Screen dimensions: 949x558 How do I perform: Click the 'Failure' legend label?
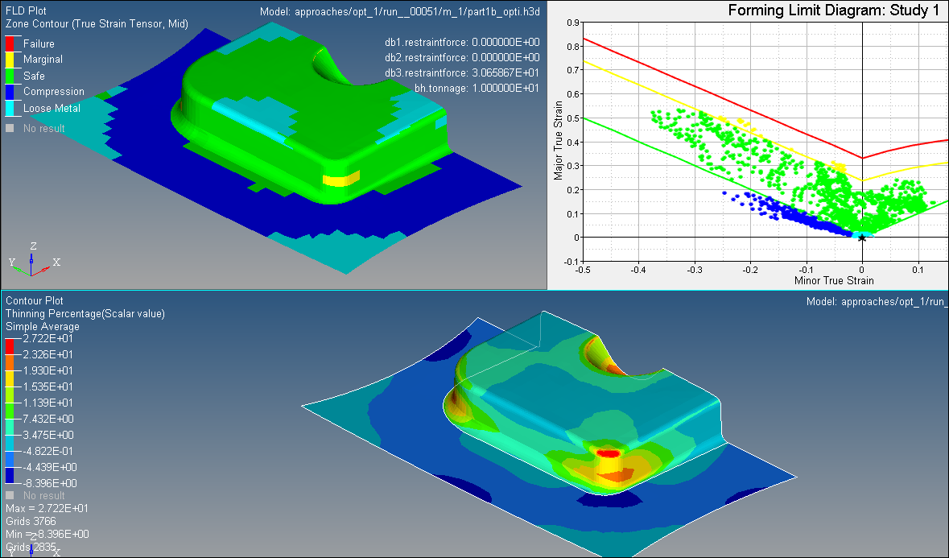39,43
